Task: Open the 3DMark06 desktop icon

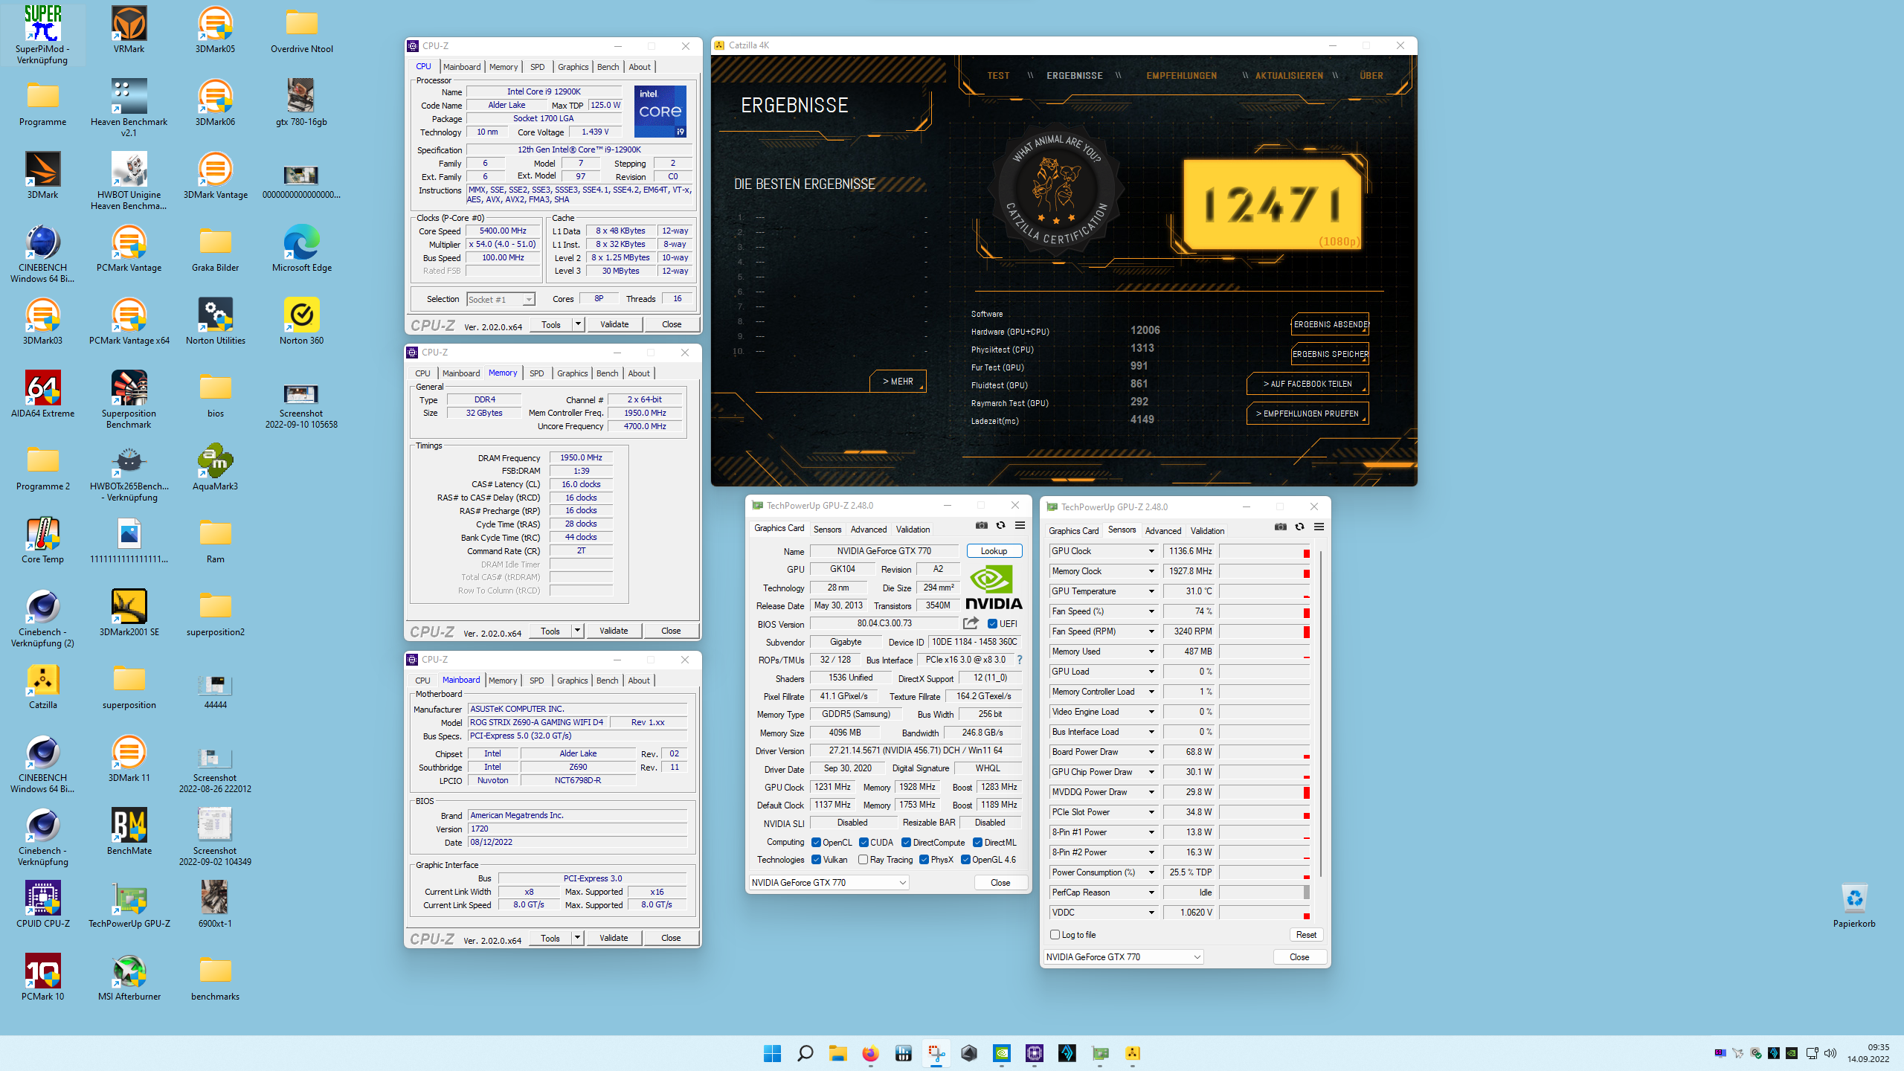Action: tap(215, 103)
